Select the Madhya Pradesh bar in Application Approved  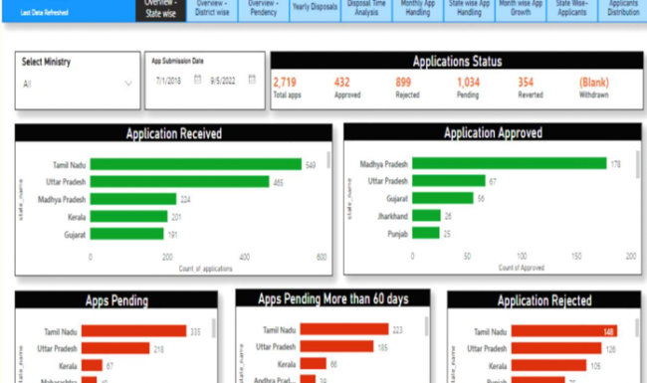(510, 163)
